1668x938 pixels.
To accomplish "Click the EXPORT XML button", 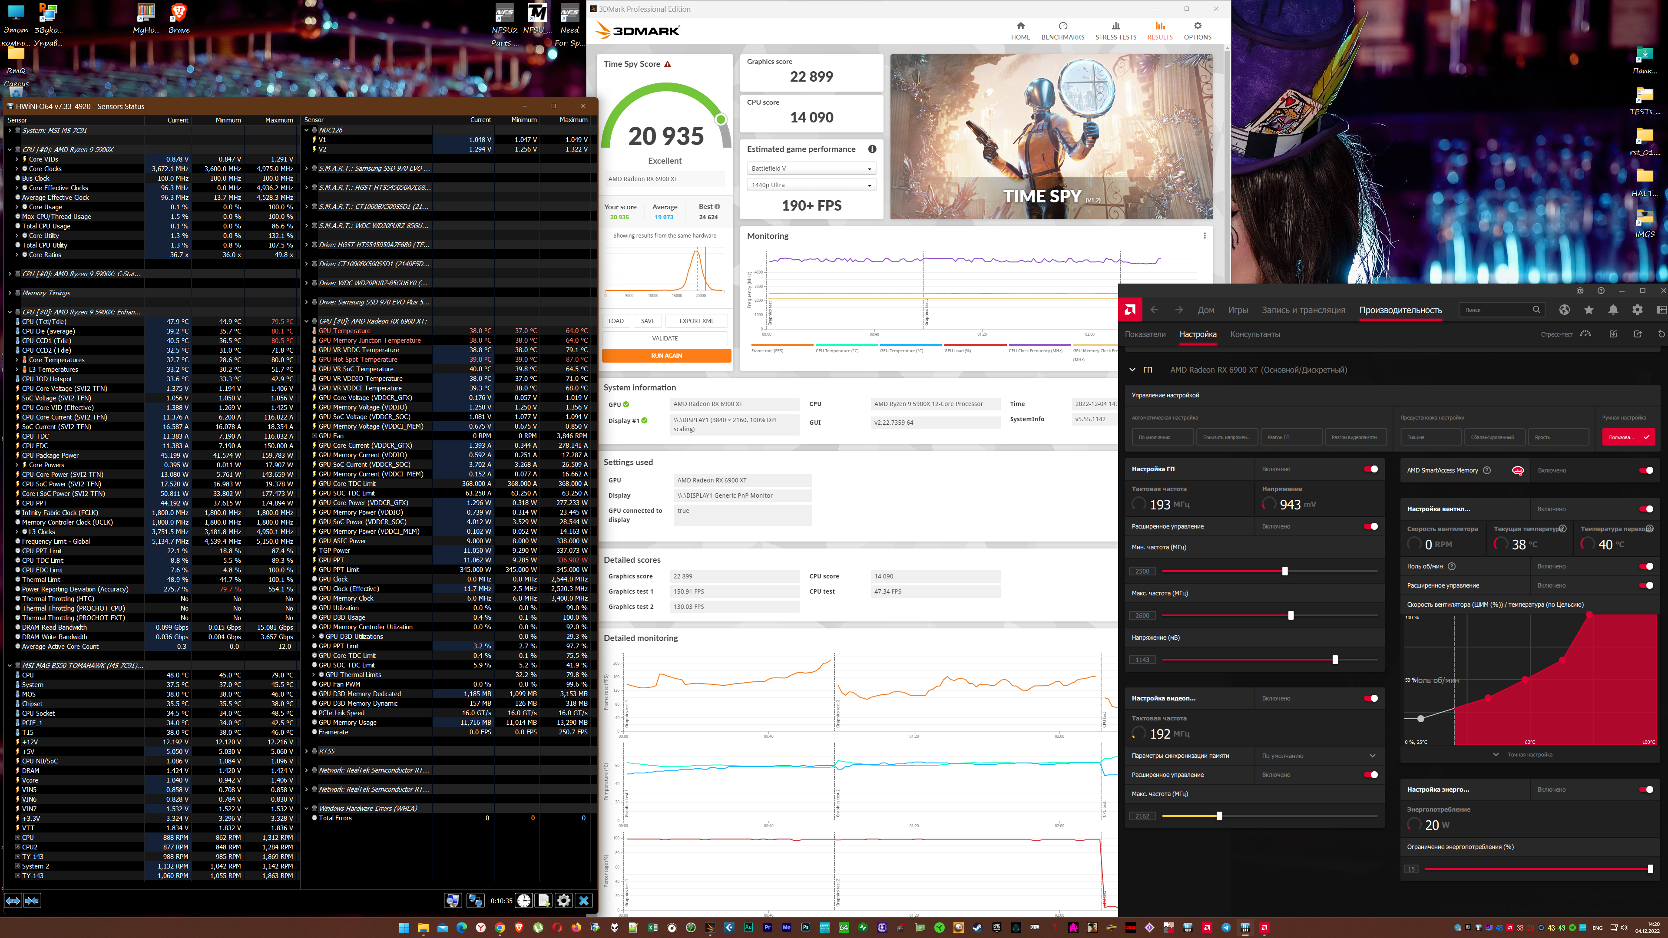I will (696, 321).
